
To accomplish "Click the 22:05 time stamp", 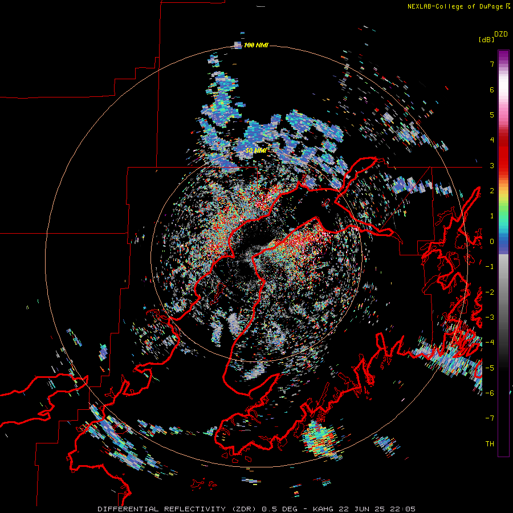I will tap(403, 509).
